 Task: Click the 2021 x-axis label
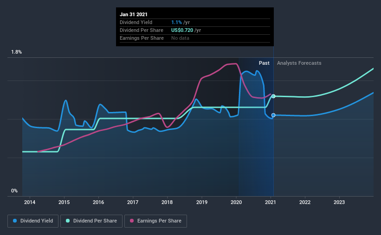coord(271,202)
